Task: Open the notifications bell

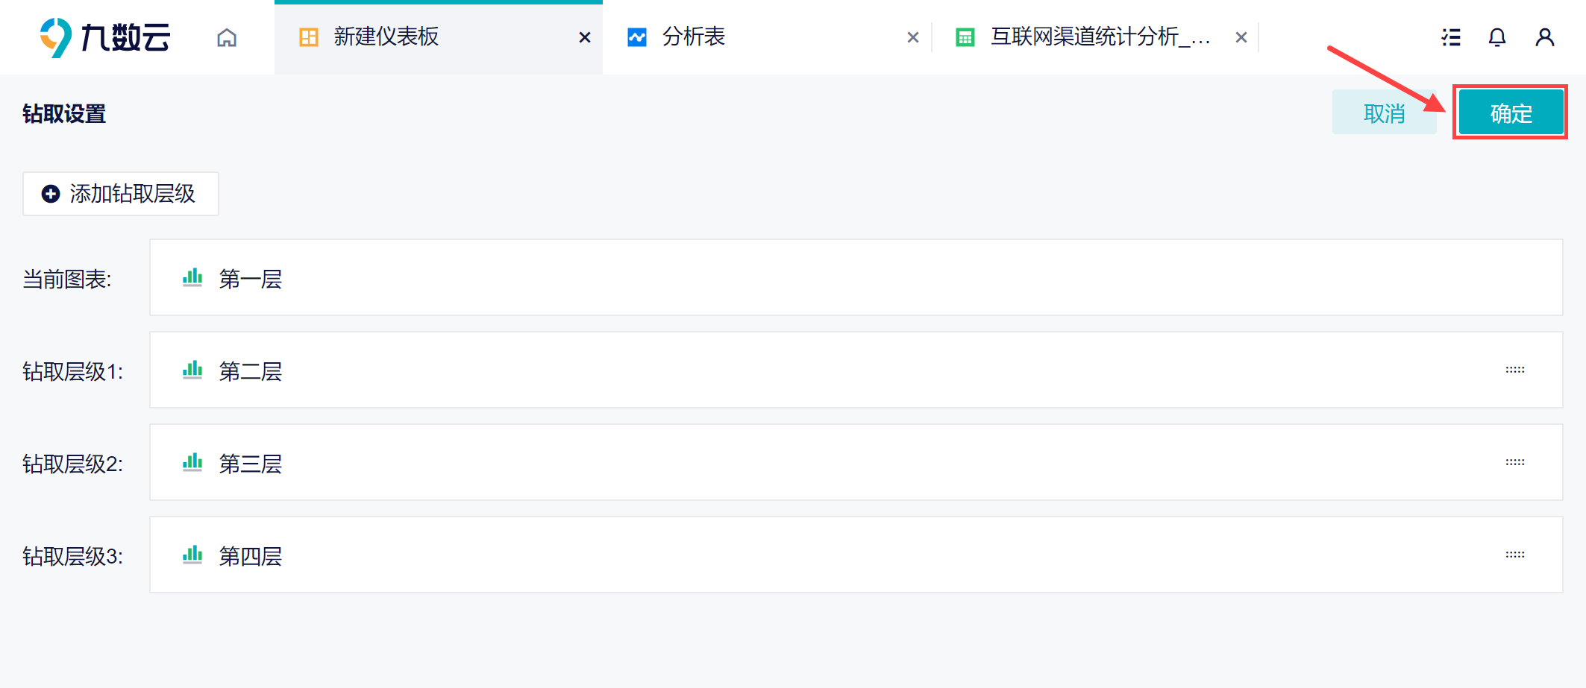Action: 1497,37
